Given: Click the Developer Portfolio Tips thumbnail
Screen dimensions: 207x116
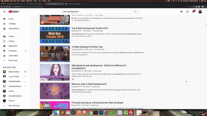Looking at the screenshot, I should [x=55, y=54].
